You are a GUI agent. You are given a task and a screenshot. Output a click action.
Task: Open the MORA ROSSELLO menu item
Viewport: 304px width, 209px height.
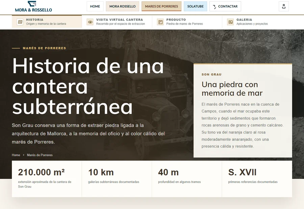(123, 6)
